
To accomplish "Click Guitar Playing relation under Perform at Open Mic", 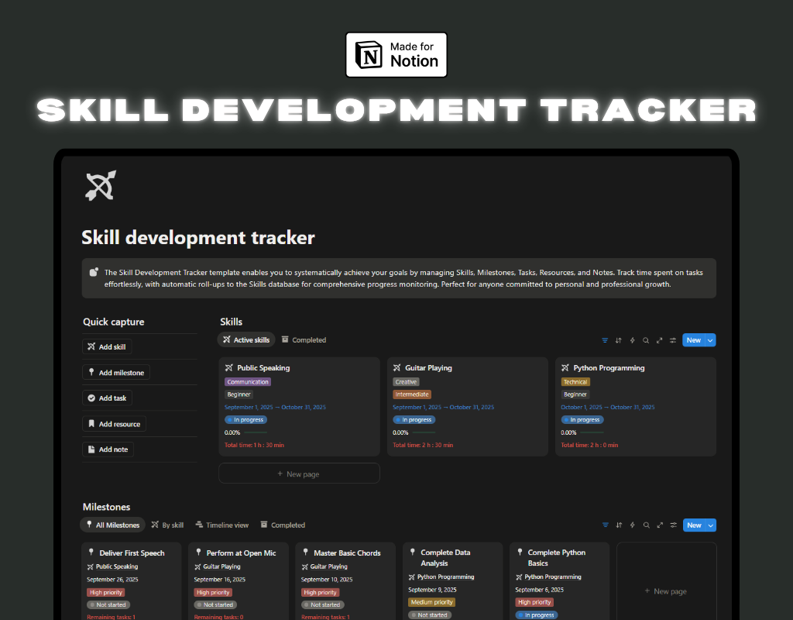I will pos(218,567).
